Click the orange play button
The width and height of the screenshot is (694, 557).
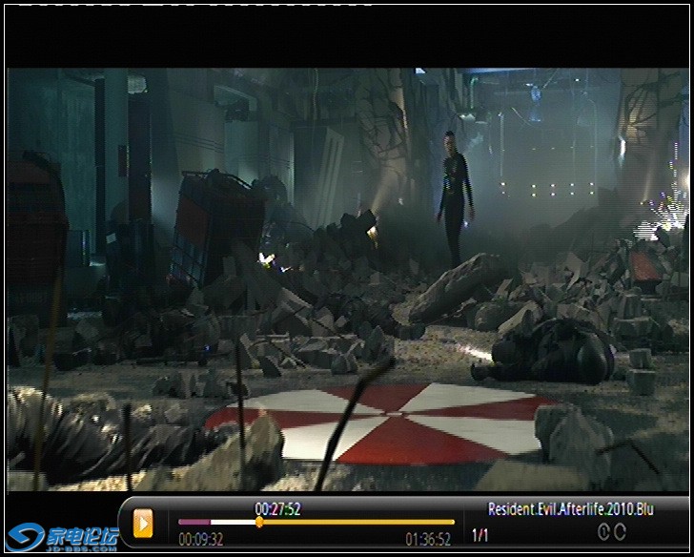click(x=143, y=524)
